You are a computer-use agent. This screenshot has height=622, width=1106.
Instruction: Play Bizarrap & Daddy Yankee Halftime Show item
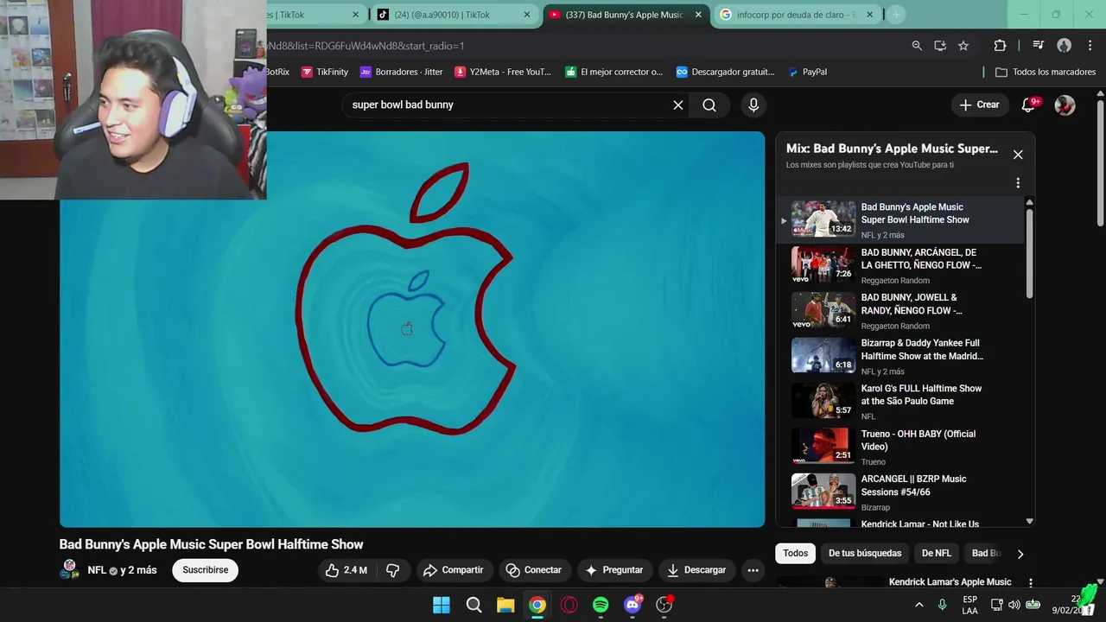coord(899,356)
